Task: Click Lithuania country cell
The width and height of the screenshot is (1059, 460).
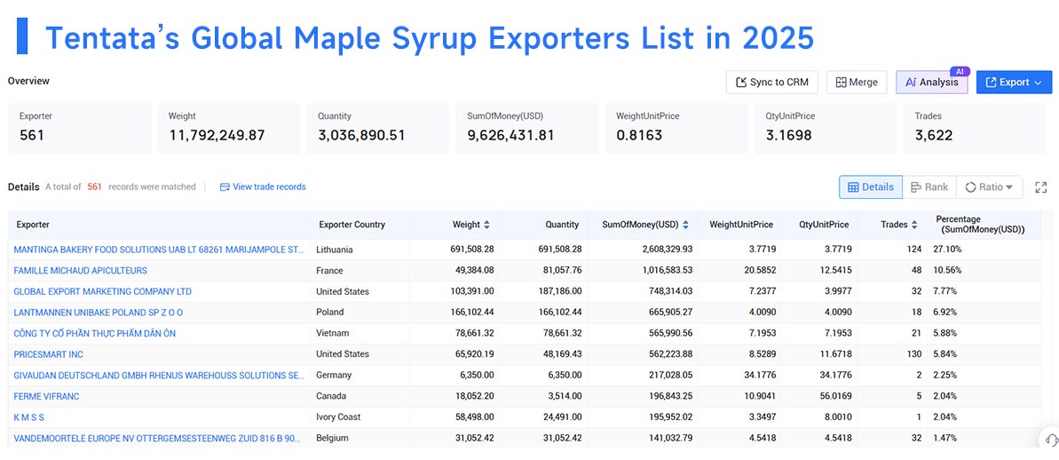Action: pyautogui.click(x=335, y=250)
